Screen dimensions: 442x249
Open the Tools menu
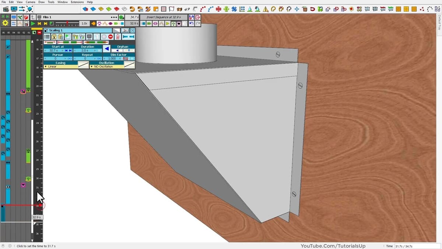[x=51, y=2]
